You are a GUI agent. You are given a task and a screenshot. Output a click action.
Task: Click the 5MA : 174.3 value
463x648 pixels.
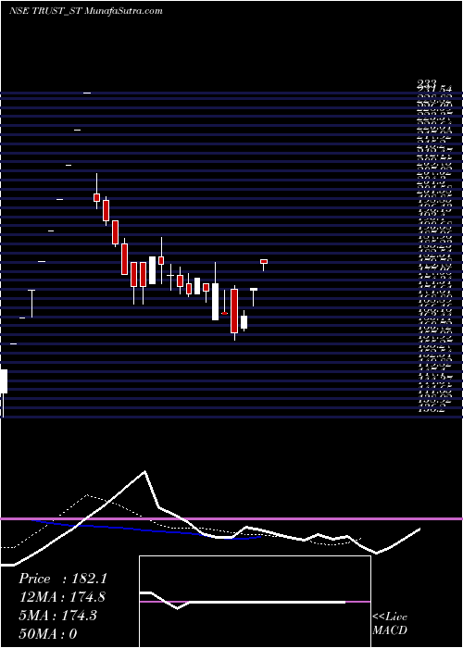57,616
